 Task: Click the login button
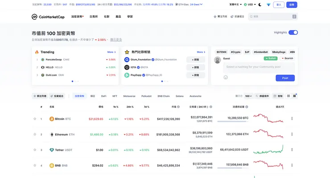point(279,4)
